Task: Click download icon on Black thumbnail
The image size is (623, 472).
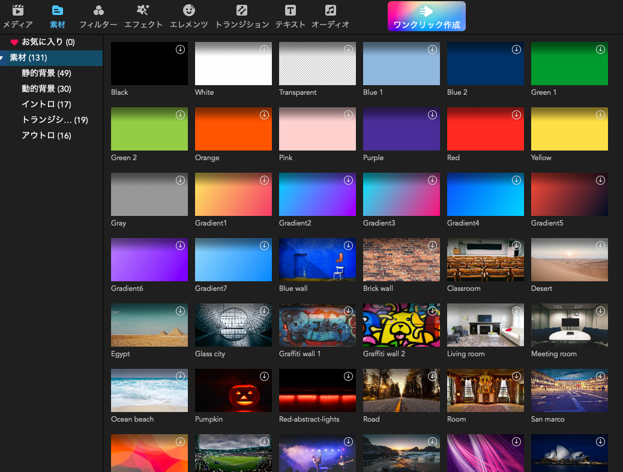Action: coord(180,50)
